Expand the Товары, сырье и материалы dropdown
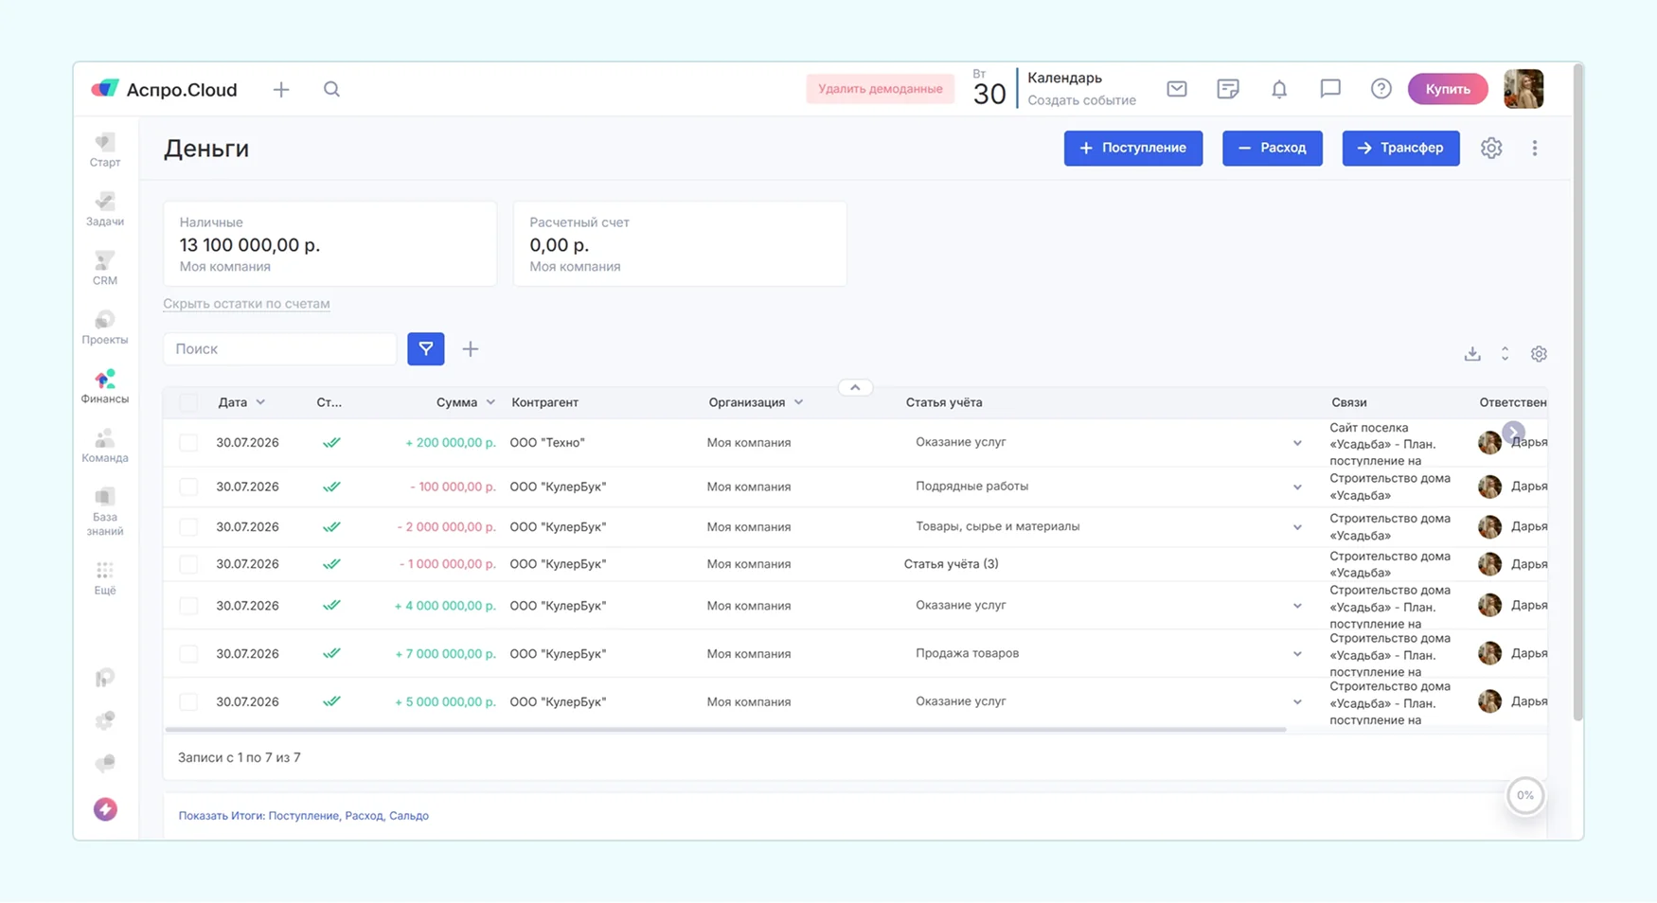The height and width of the screenshot is (903, 1657). pos(1297,527)
